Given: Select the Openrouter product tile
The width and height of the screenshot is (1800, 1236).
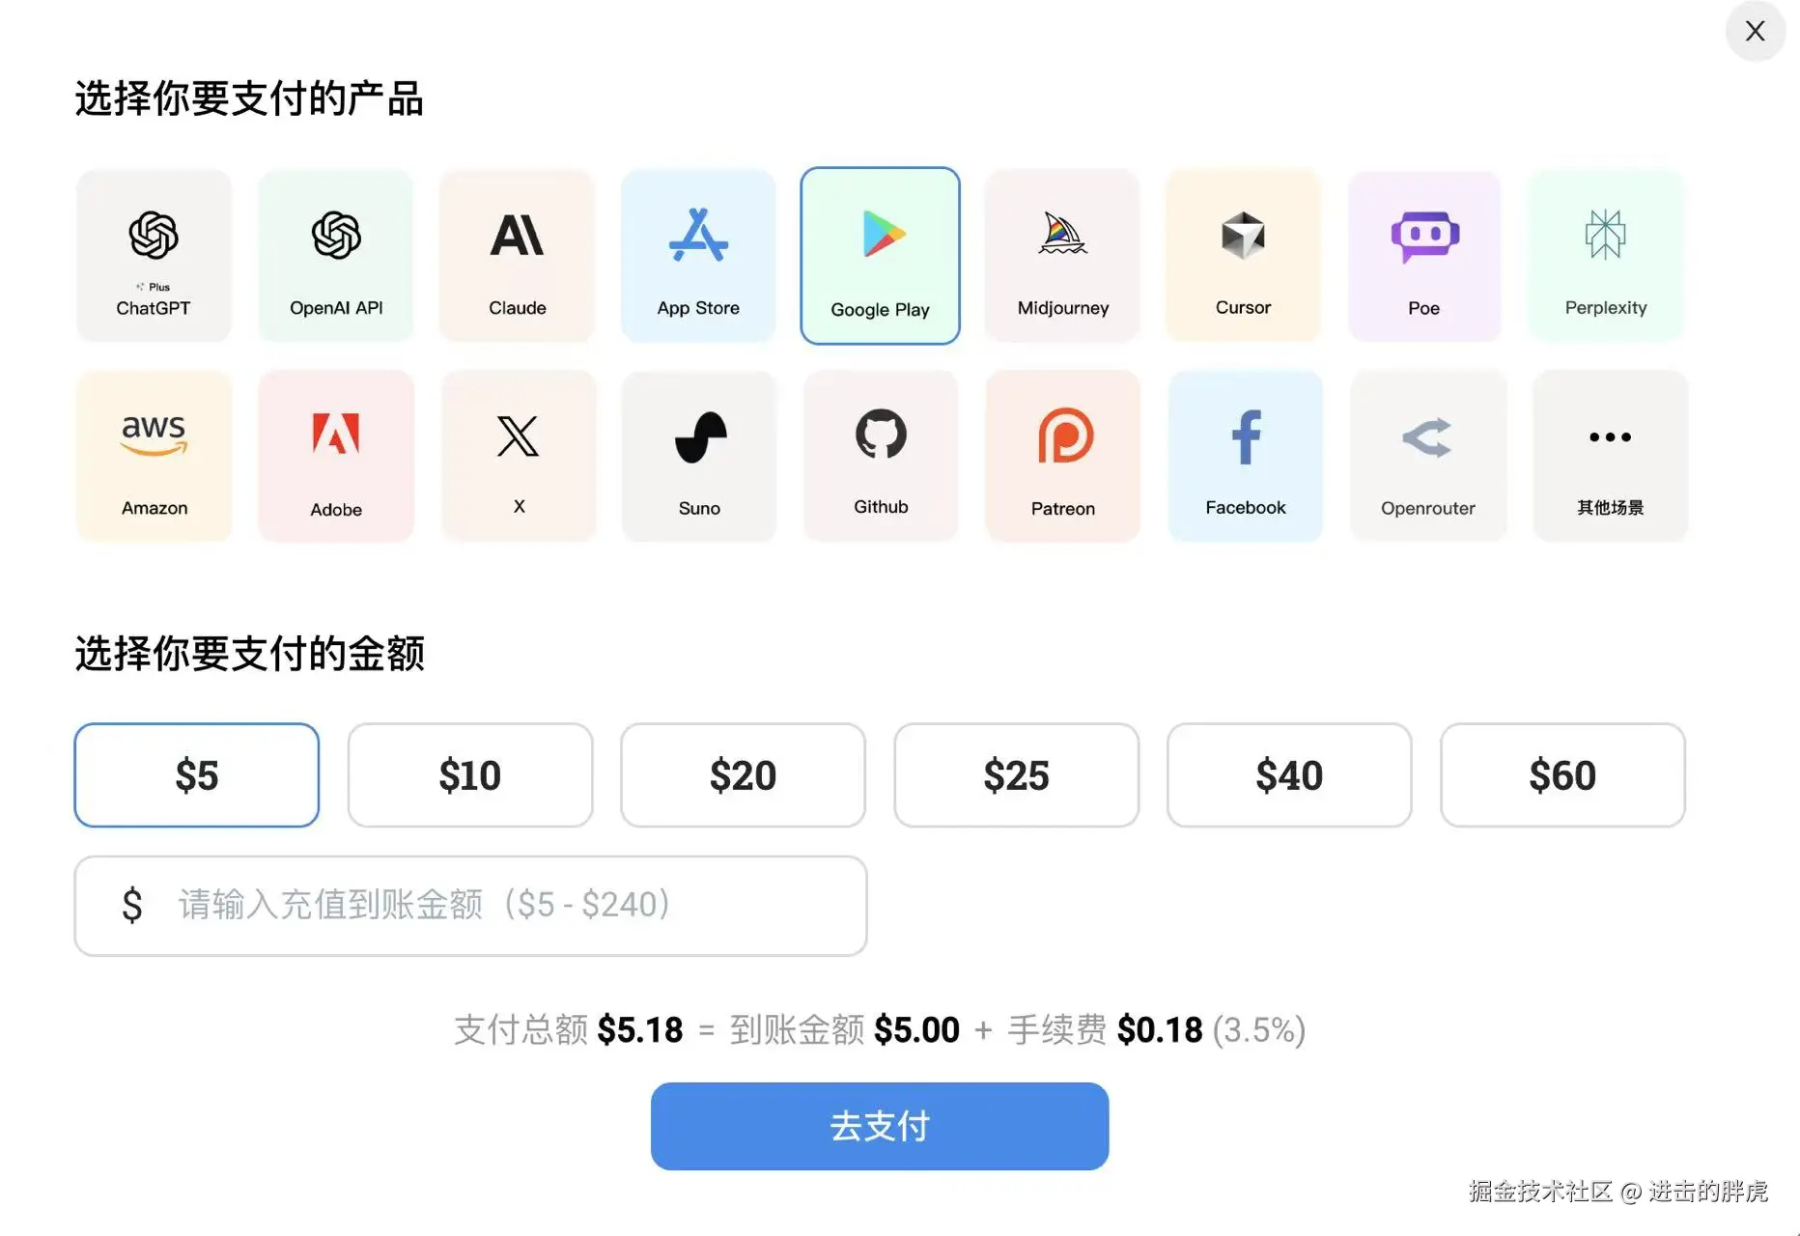Looking at the screenshot, I should (1428, 456).
